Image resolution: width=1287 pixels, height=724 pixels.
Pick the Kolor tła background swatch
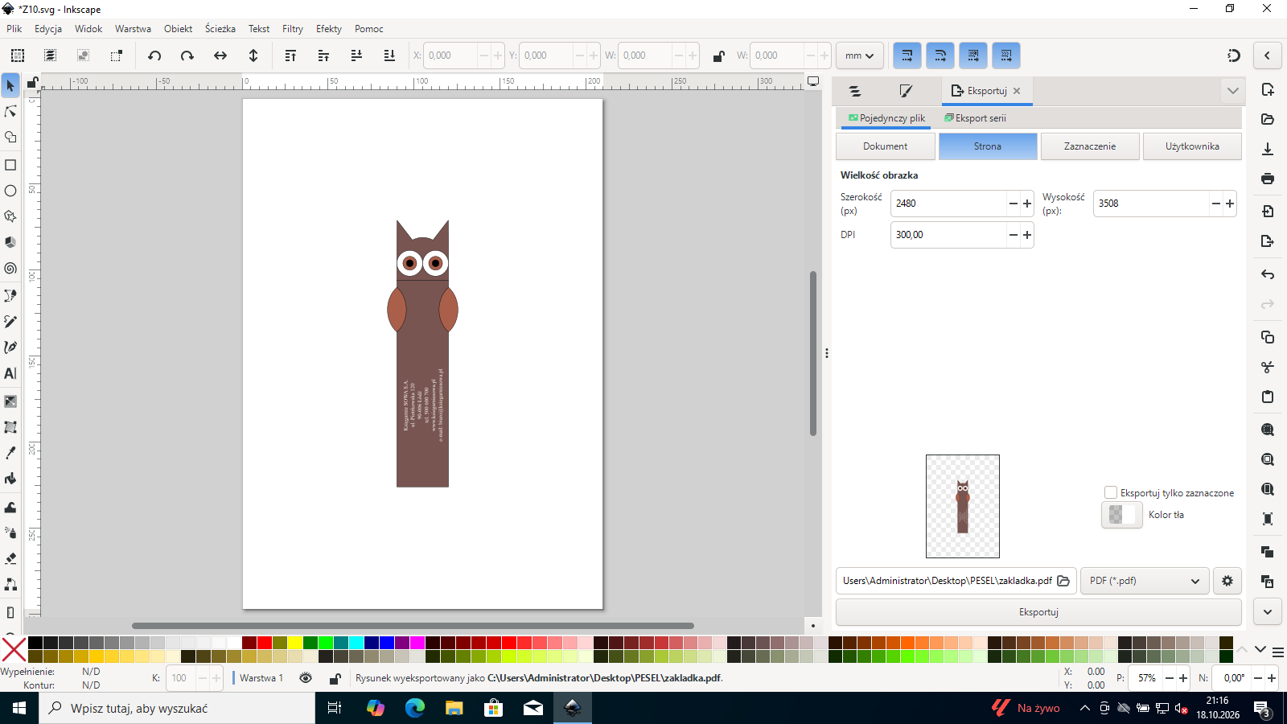coord(1121,515)
